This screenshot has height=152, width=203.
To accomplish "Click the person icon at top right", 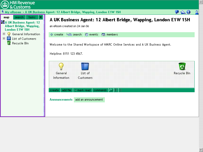I will click(x=197, y=12).
